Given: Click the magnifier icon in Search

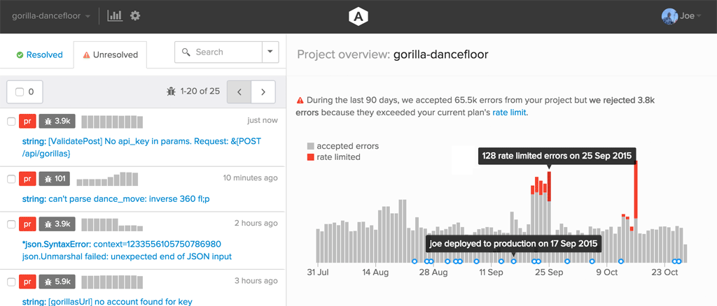Looking at the screenshot, I should (x=186, y=52).
